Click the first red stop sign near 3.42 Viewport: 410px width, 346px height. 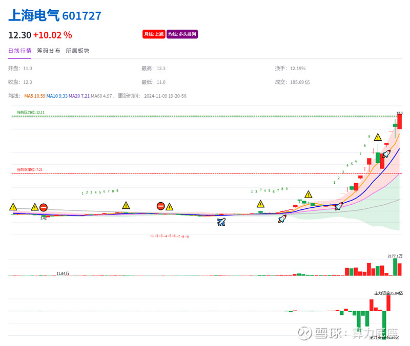tap(44, 208)
